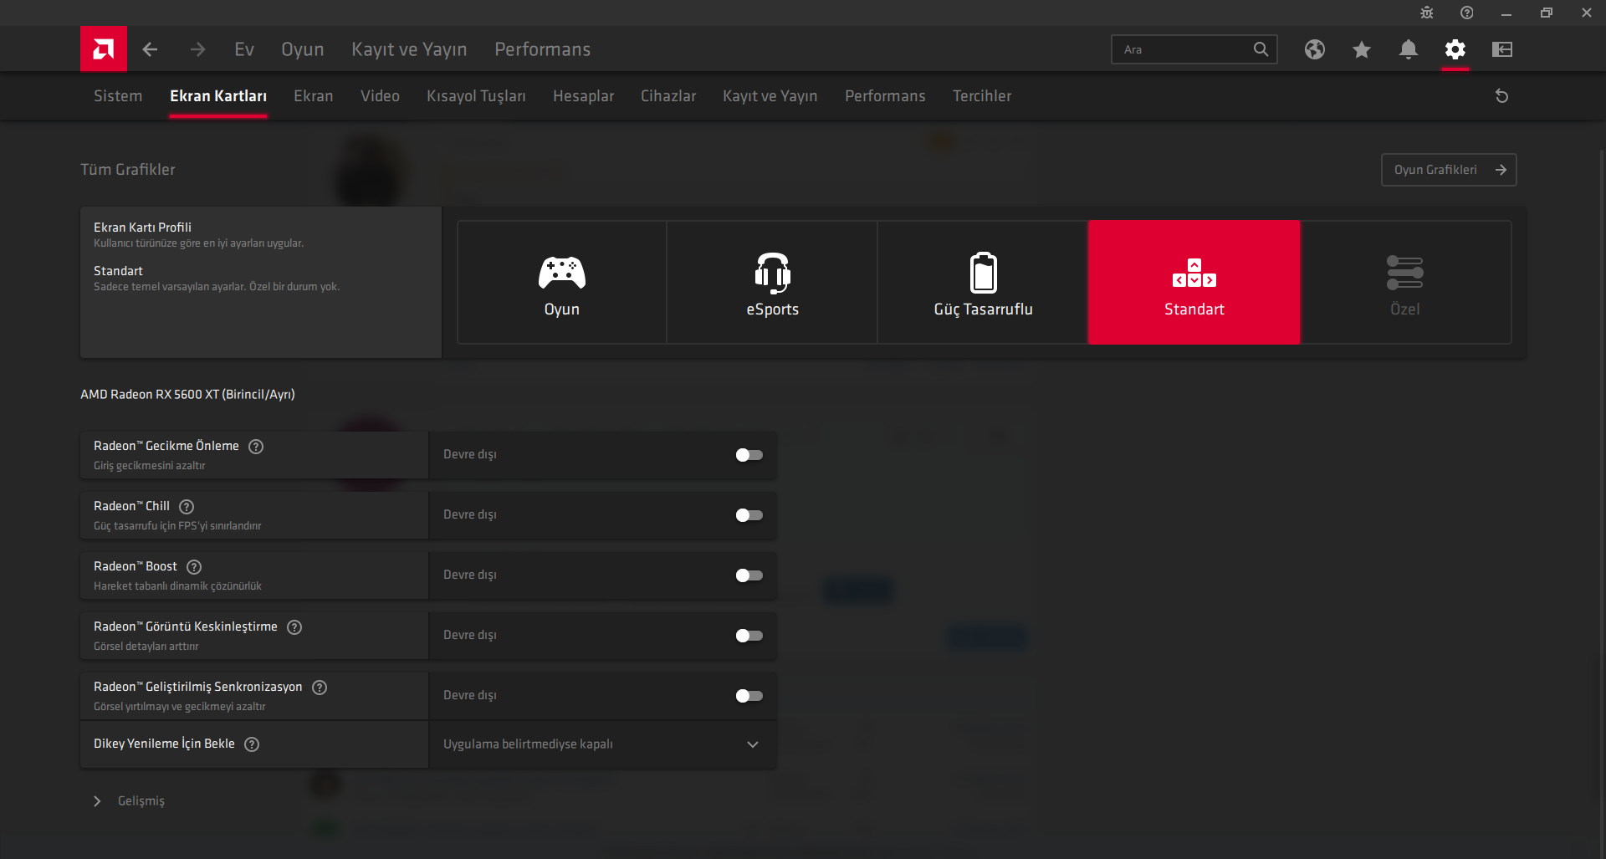
Task: Toggle Radeon Geliştirilmiş Senkronizasyon switch
Action: [x=749, y=696]
